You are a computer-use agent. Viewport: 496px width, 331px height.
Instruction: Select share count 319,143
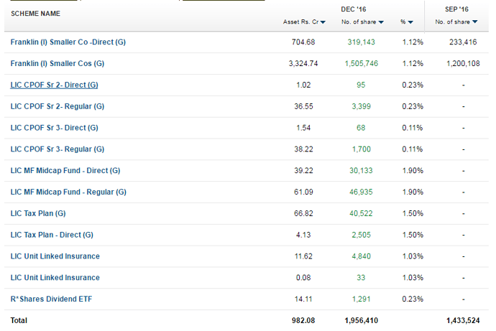tap(361, 42)
